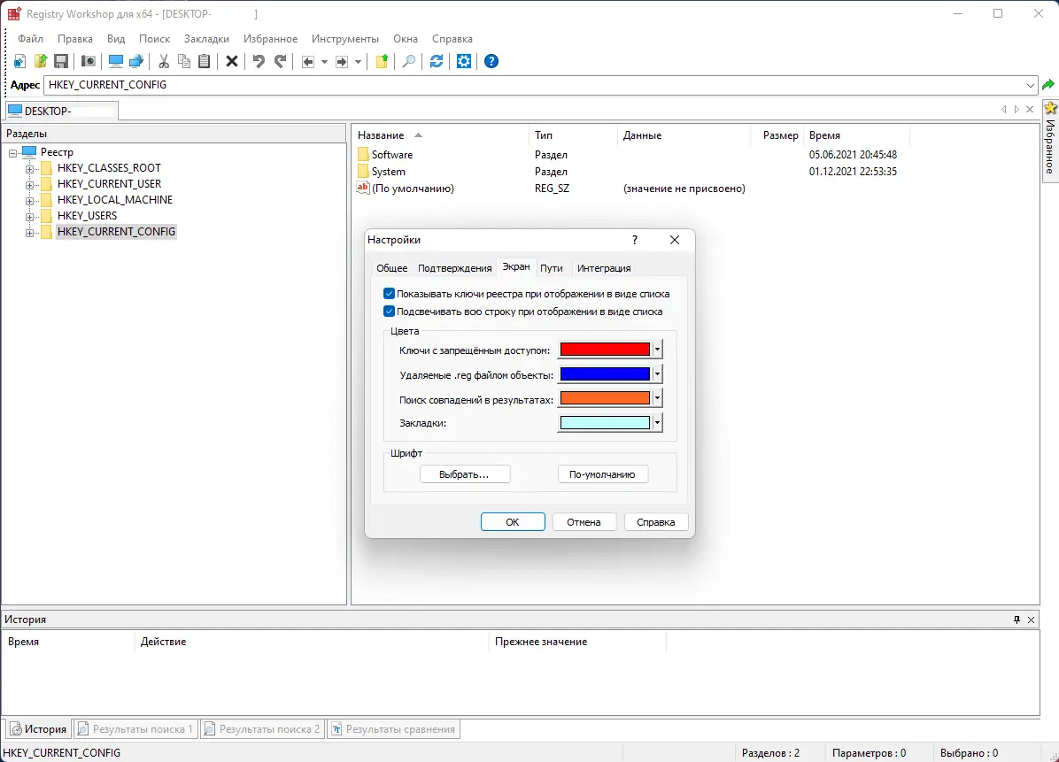Click the up one level folder icon
This screenshot has height=762, width=1059.
382,61
